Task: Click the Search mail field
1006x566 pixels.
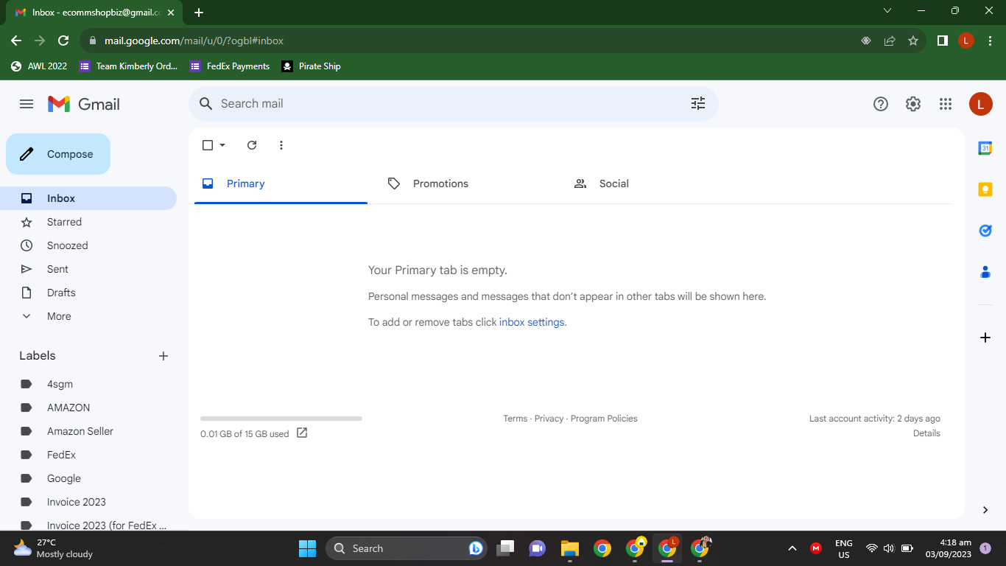Action: pyautogui.click(x=452, y=104)
